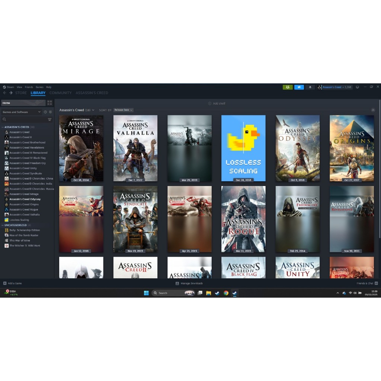Select This War of Mine in sidebar

[20, 241]
